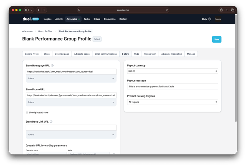Screen dimensions: 246x166
Task: Expand Tokens under Store Homepage URL
Action: (x=71, y=79)
